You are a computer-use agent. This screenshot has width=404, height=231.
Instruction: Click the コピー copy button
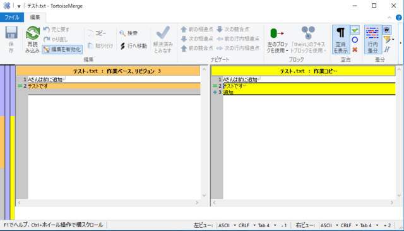(97, 33)
